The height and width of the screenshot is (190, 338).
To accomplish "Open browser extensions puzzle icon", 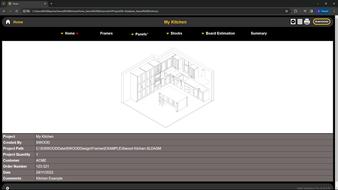I will (x=296, y=11).
